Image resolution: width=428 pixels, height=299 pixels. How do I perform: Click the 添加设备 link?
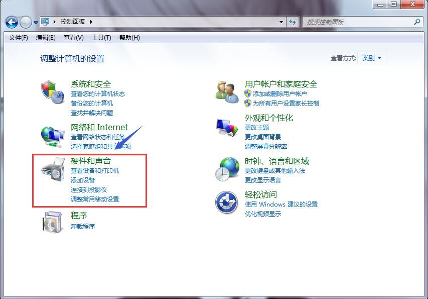(x=83, y=180)
